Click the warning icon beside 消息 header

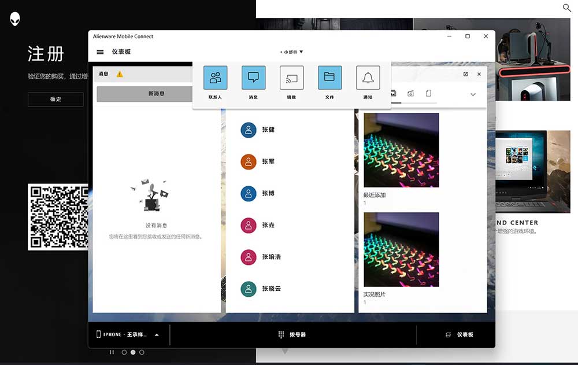pos(119,74)
